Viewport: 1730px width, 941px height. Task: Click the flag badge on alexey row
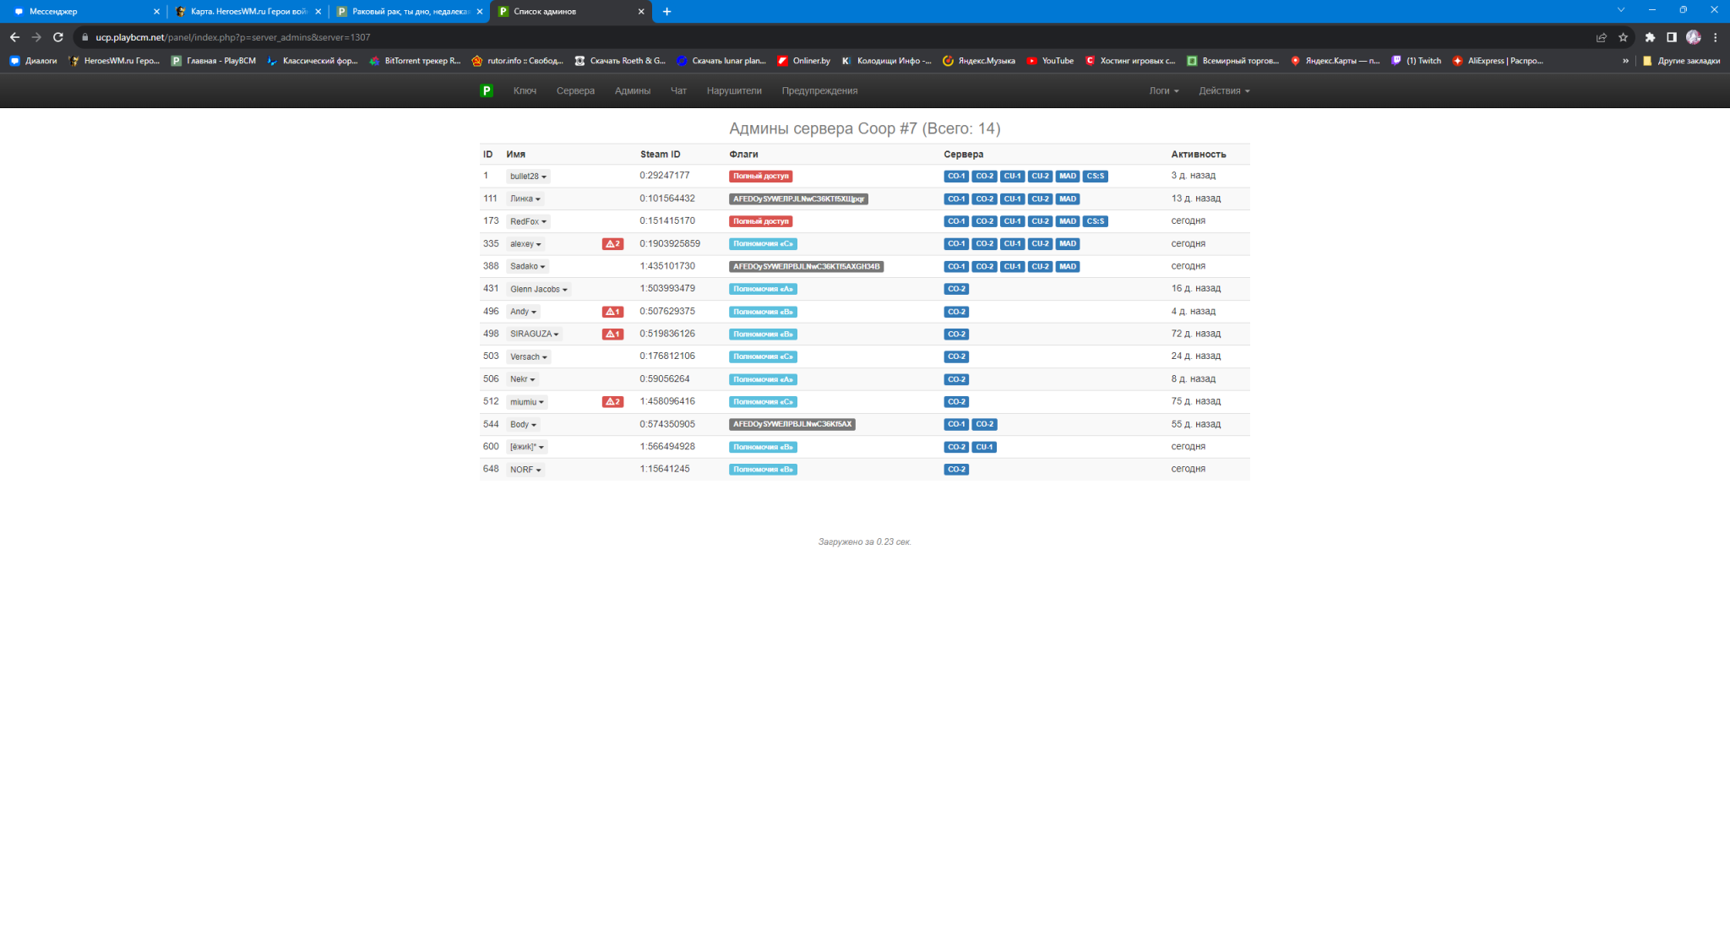pos(763,244)
